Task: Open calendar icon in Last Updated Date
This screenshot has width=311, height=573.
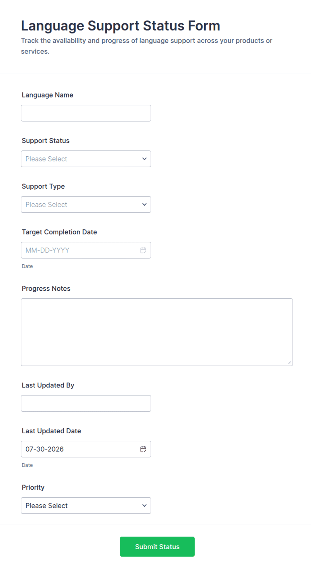Action: (143, 449)
